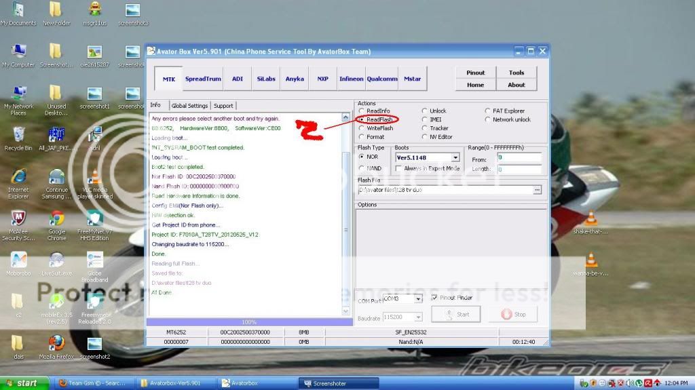Click the Tools button
The height and width of the screenshot is (390, 695).
(516, 73)
